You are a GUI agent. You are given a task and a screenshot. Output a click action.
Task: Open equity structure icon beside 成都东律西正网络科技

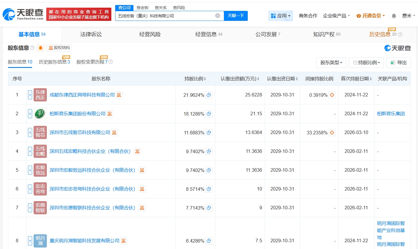click(x=119, y=95)
